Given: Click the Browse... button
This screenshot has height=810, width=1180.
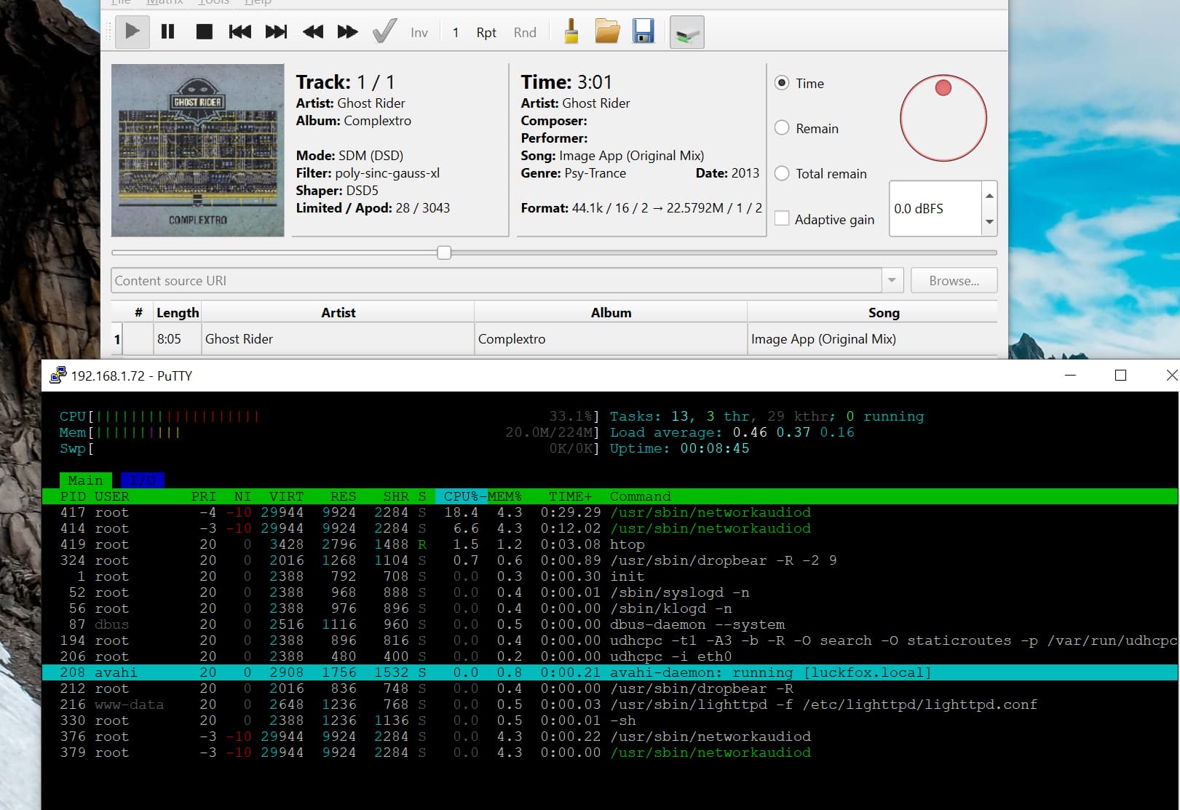Looking at the screenshot, I should [954, 280].
